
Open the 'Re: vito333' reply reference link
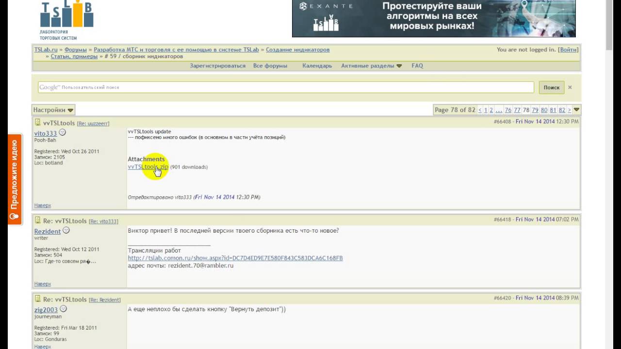pos(103,222)
